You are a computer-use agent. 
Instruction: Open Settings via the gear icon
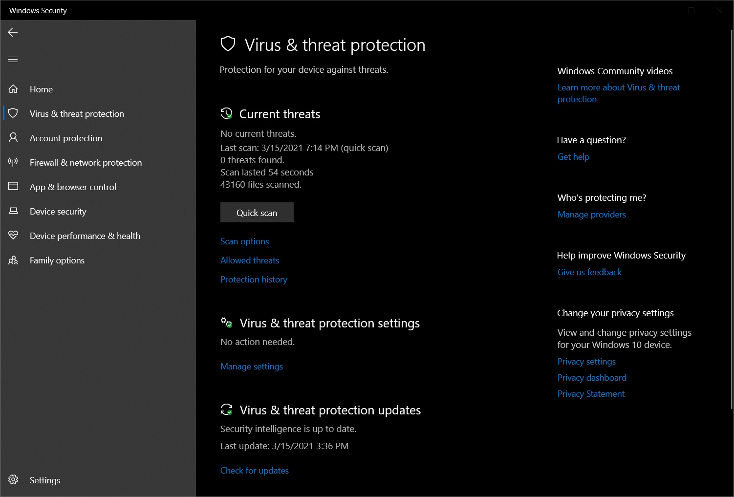click(13, 479)
